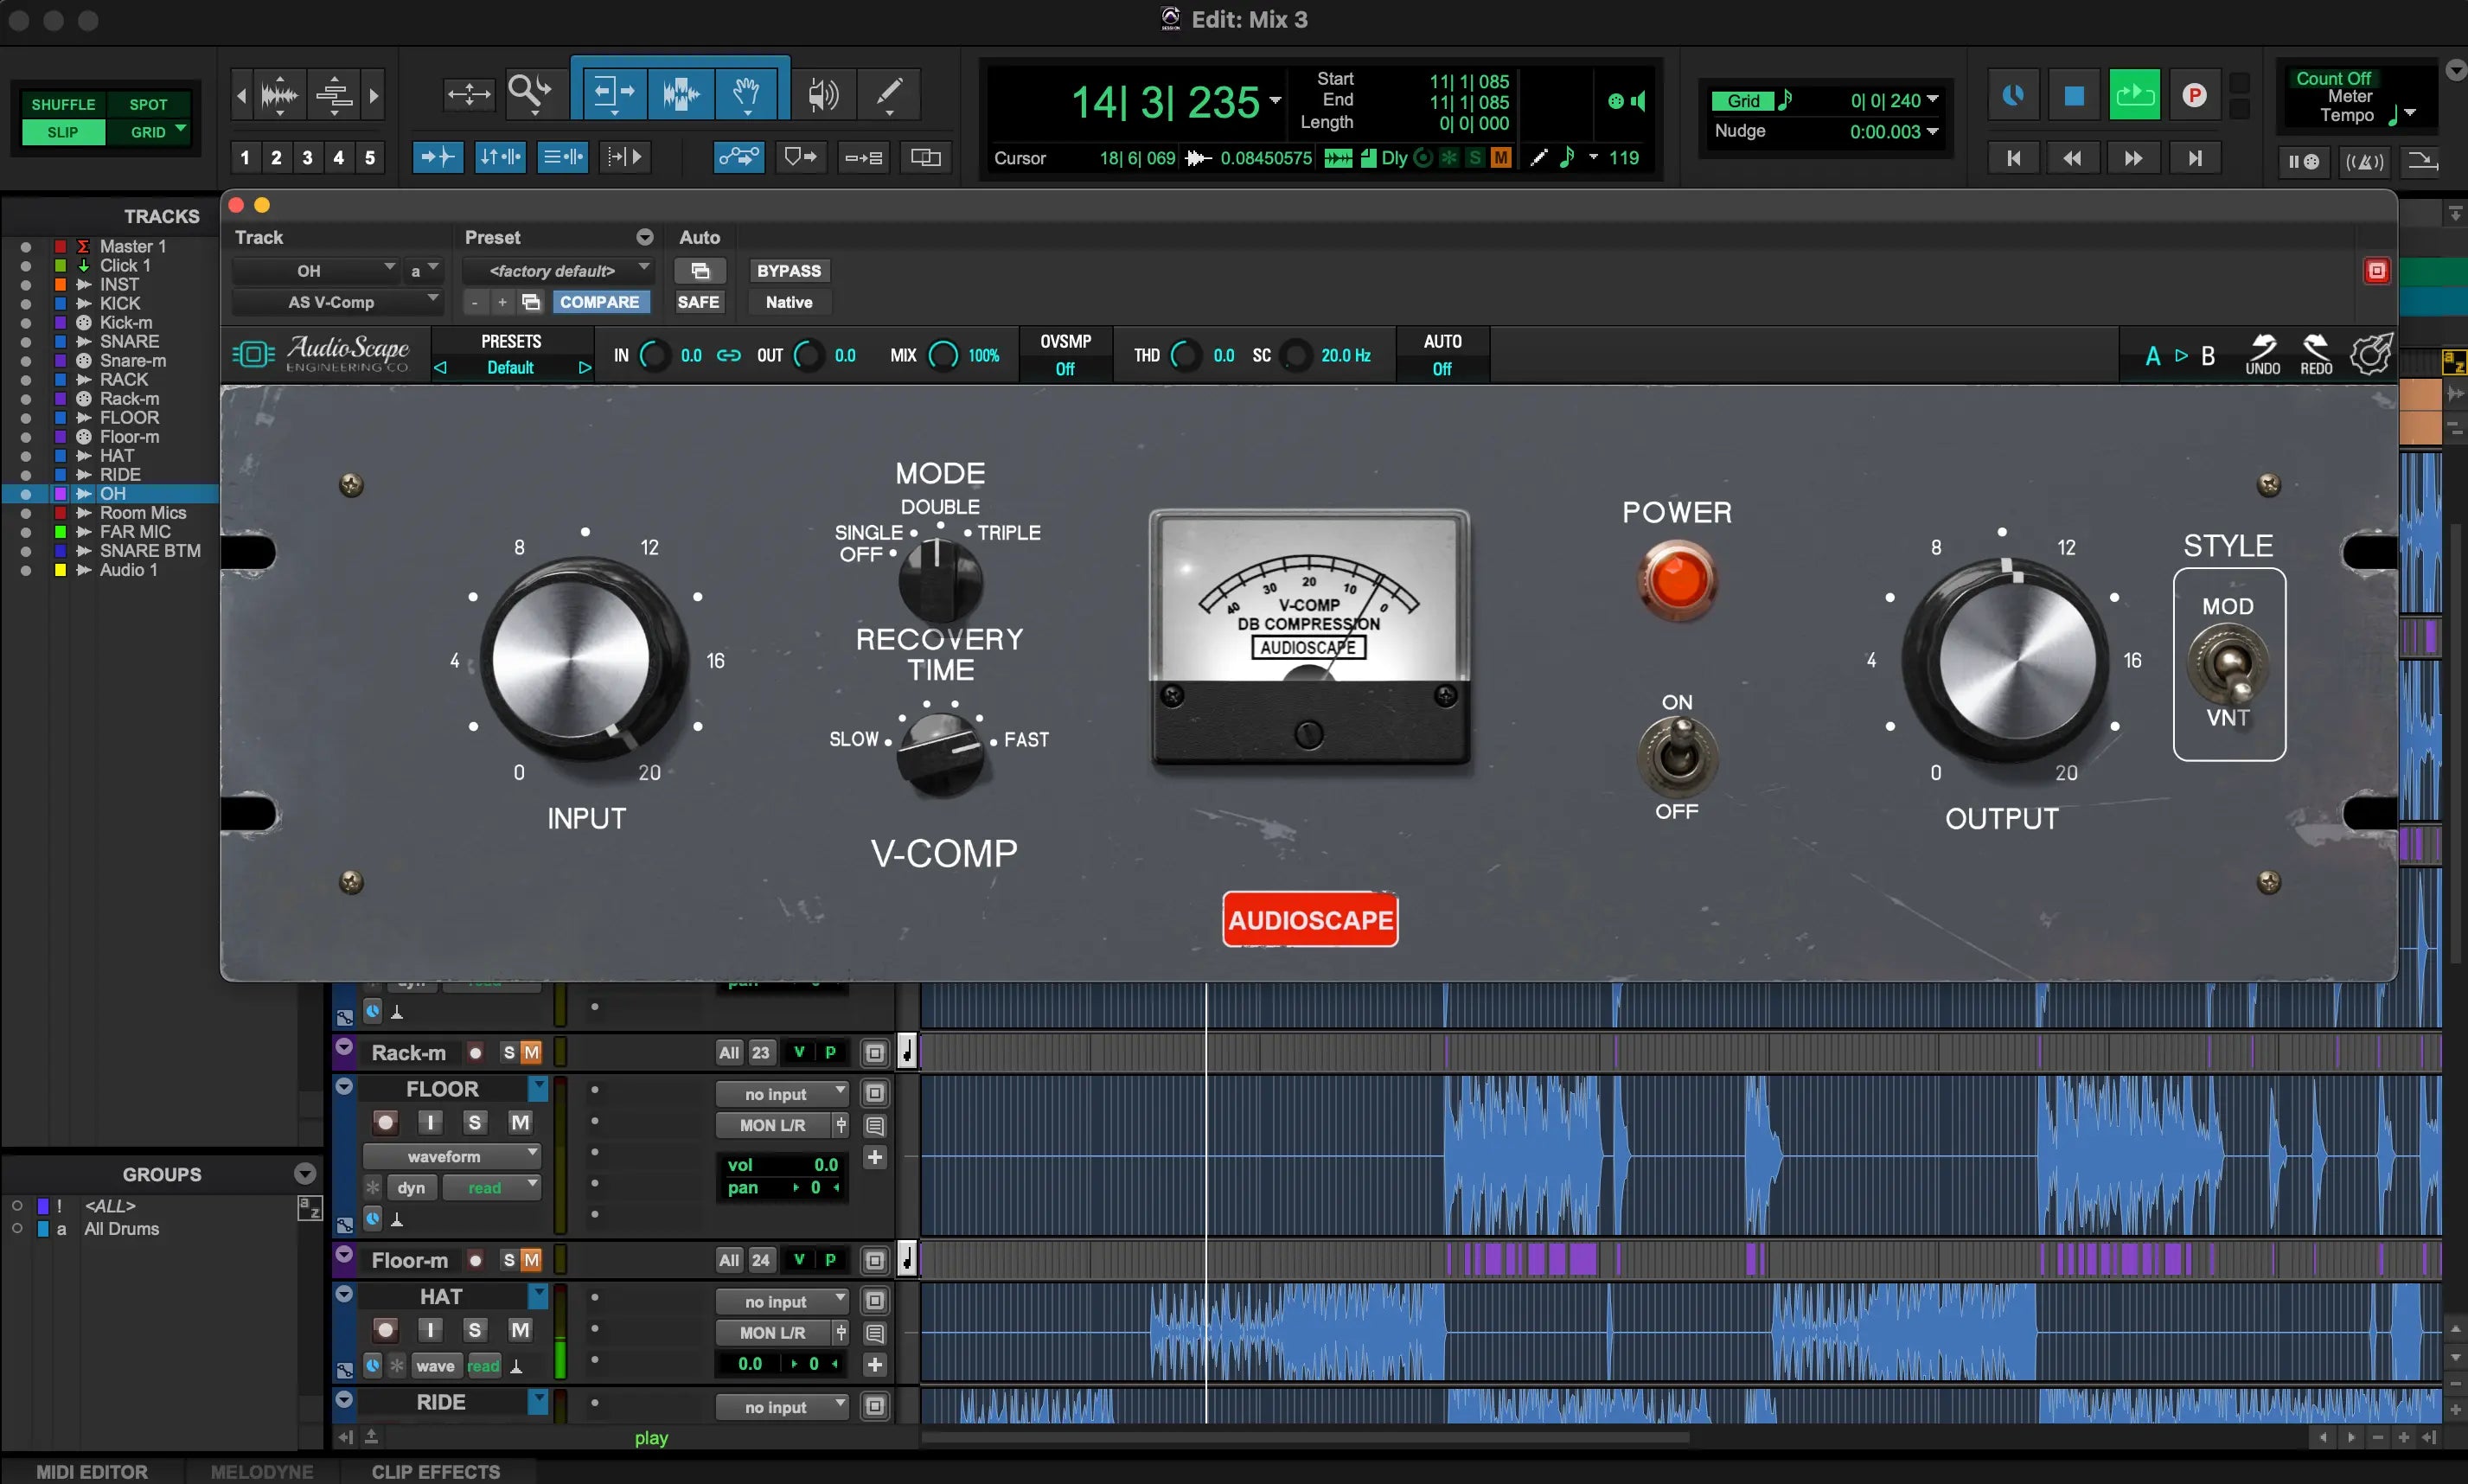Switch to the CLIP EFFECTS tab
Screen dimensions: 2468x1484
pyautogui.click(x=435, y=1471)
